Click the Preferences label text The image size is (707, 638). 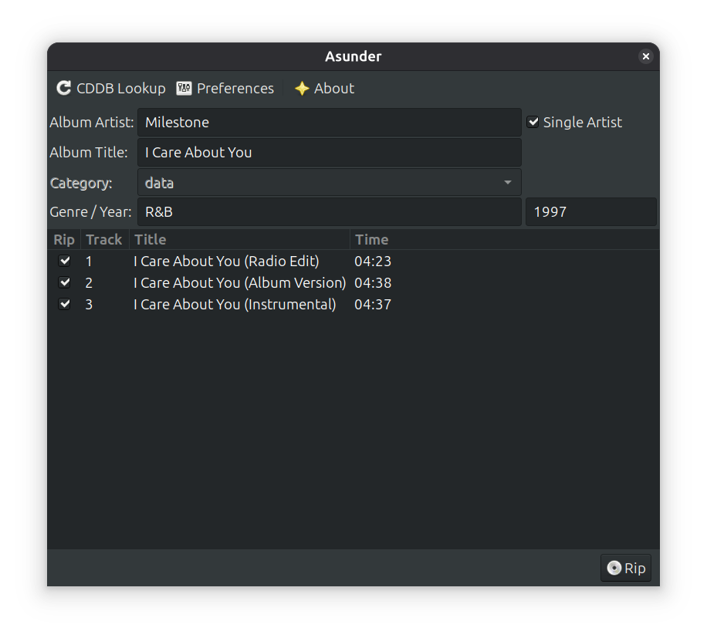(235, 88)
